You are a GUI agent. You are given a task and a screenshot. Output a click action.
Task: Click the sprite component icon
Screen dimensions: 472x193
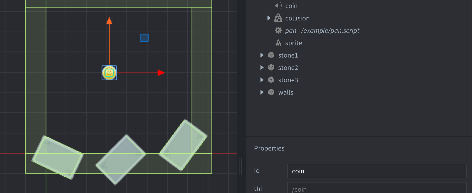278,43
